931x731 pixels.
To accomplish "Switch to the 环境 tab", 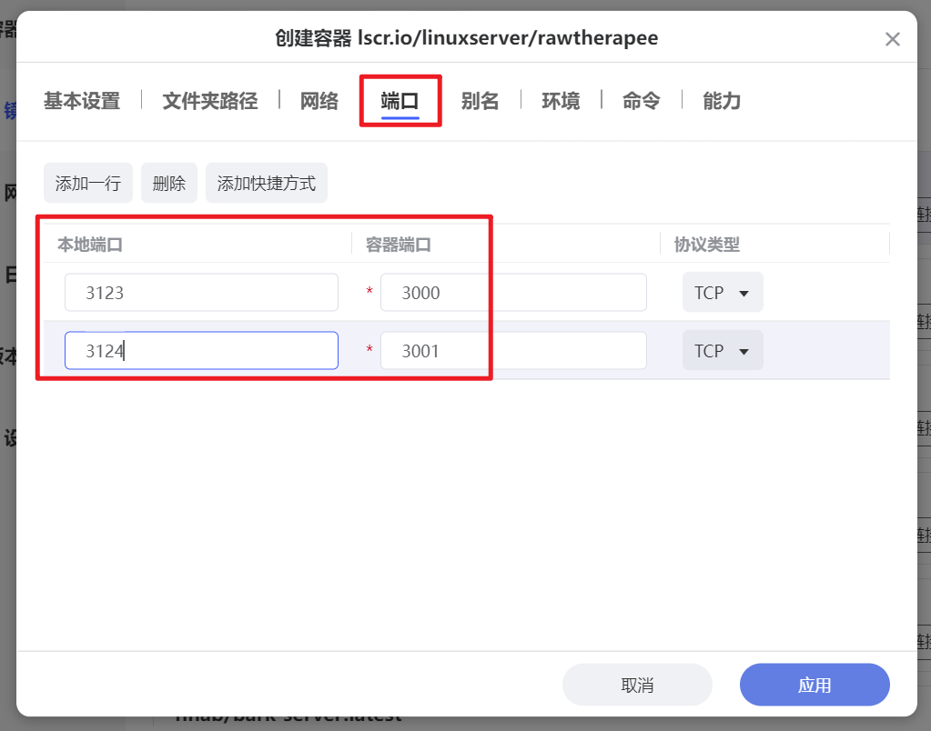I will (x=561, y=101).
